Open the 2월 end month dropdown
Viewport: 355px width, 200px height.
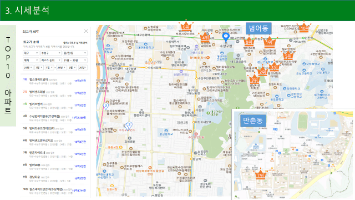72,68
